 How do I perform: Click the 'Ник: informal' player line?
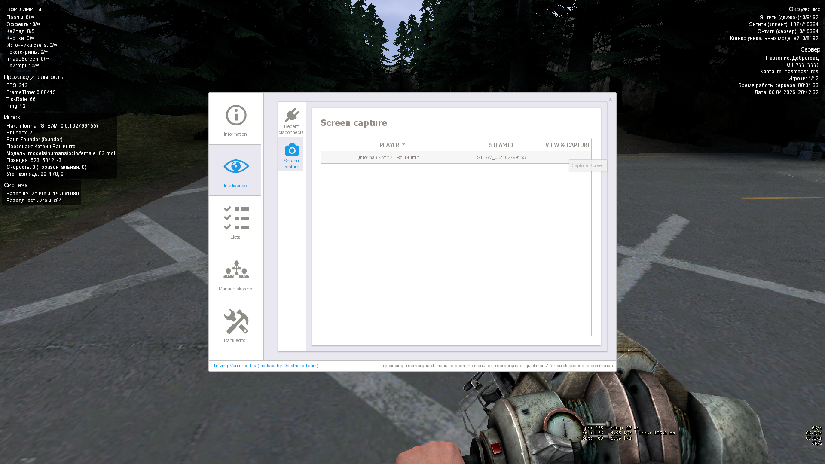(x=52, y=126)
